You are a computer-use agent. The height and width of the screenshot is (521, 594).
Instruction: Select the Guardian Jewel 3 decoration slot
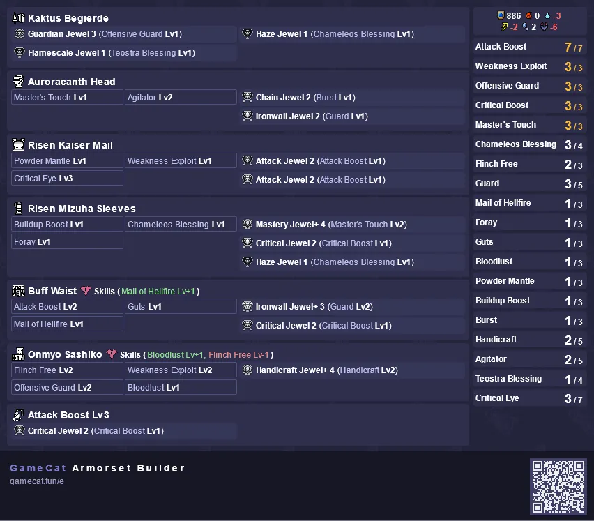click(x=124, y=33)
